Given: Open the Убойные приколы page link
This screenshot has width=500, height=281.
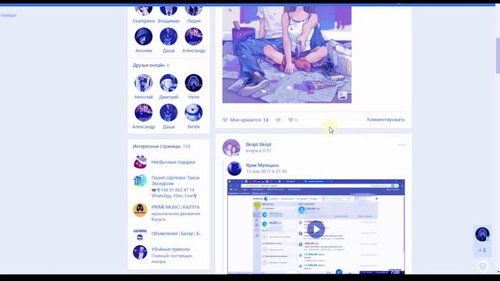Looking at the screenshot, I should pos(170,249).
